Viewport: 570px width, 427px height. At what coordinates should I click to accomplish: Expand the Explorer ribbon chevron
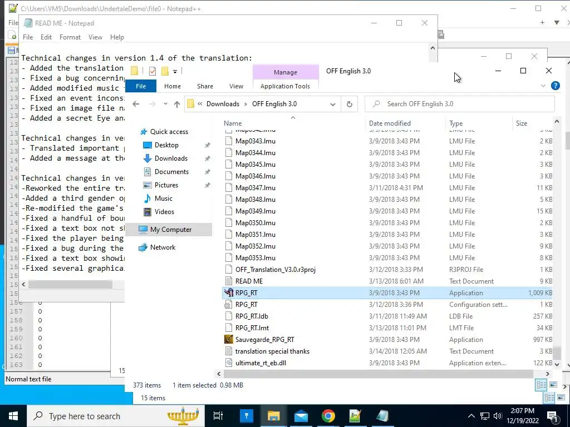[543, 86]
